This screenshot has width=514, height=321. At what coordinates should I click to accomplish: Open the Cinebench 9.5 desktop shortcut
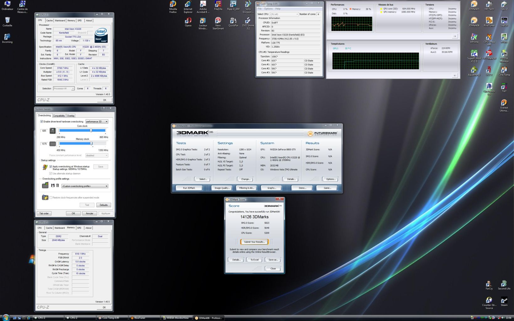pyautogui.click(x=489, y=89)
